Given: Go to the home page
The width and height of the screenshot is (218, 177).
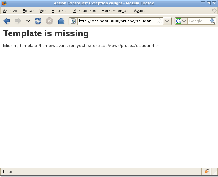Looking at the screenshot, I should [61, 21].
